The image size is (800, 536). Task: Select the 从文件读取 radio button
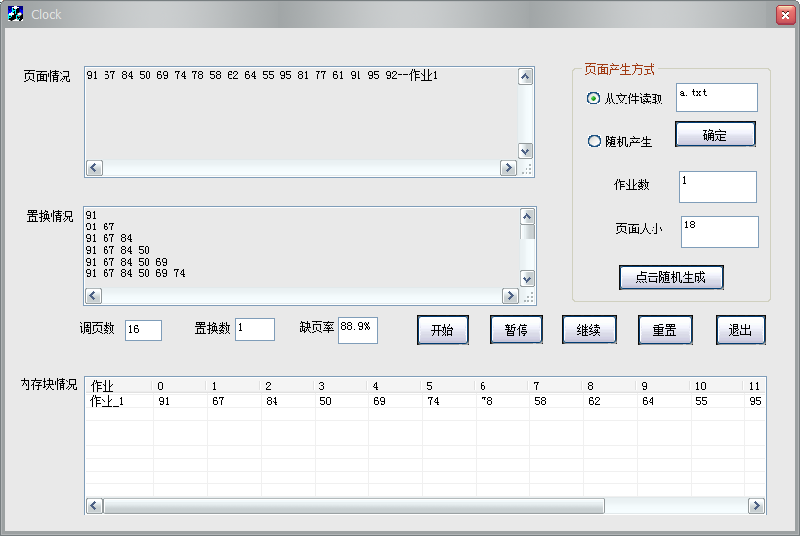pos(593,98)
